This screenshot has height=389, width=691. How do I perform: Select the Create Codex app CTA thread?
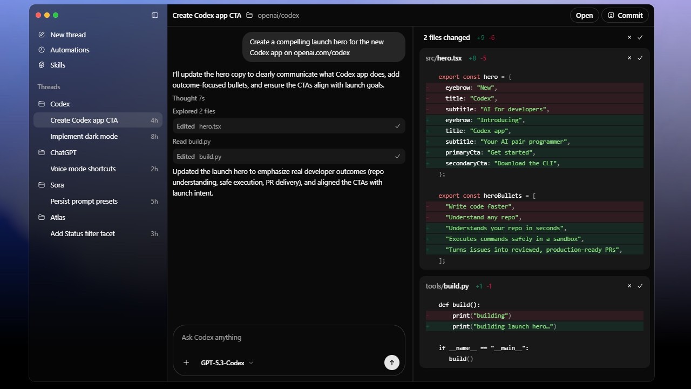coord(98,120)
